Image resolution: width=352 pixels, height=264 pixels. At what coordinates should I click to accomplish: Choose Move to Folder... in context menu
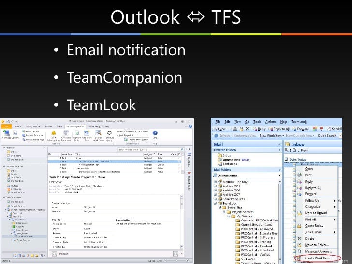tap(317, 245)
